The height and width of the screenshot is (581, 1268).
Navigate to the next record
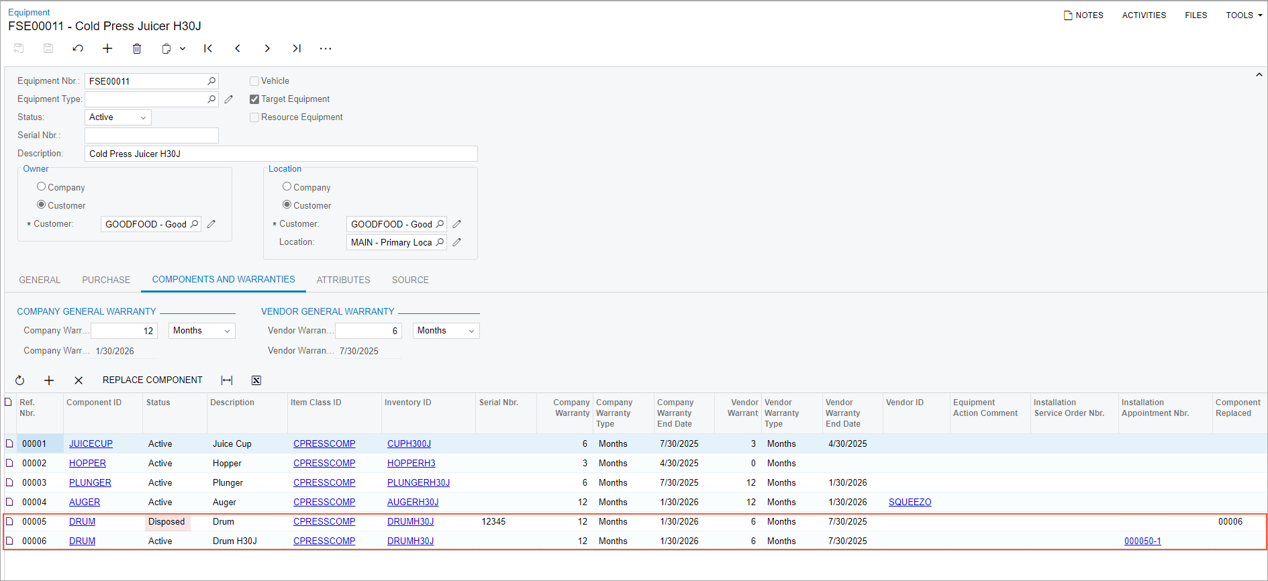click(x=267, y=48)
